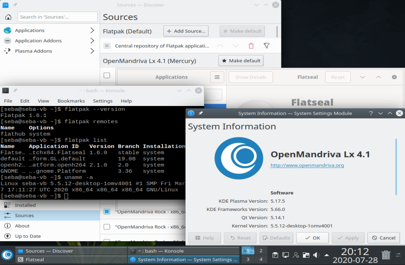The height and width of the screenshot is (265, 405).
Task: Pin the Discover window
Action: [x=15, y=5]
